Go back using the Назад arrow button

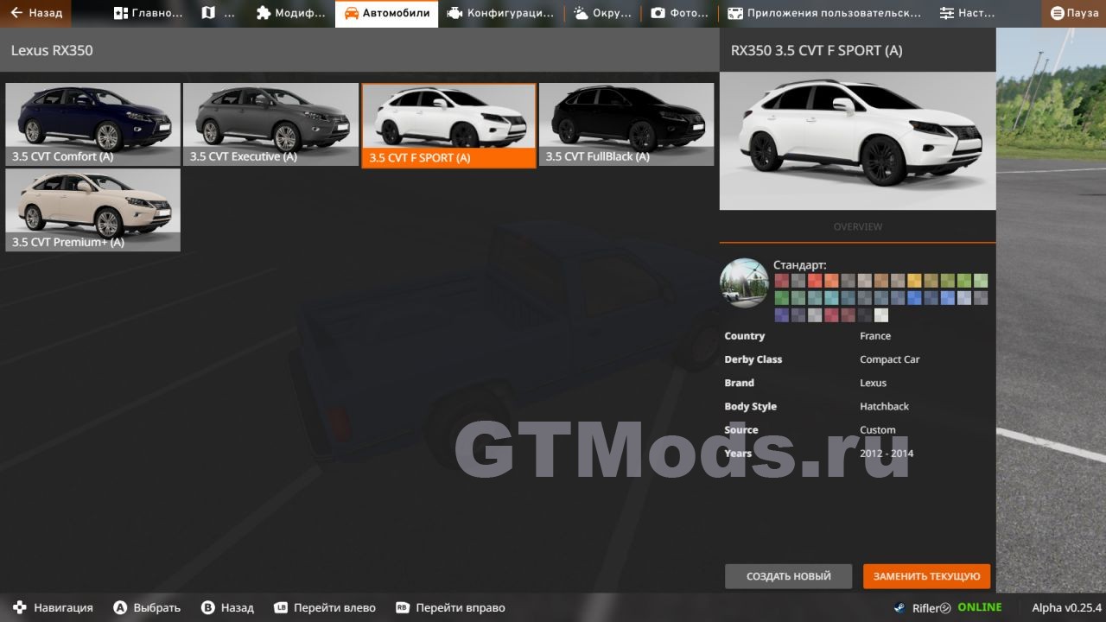36,13
